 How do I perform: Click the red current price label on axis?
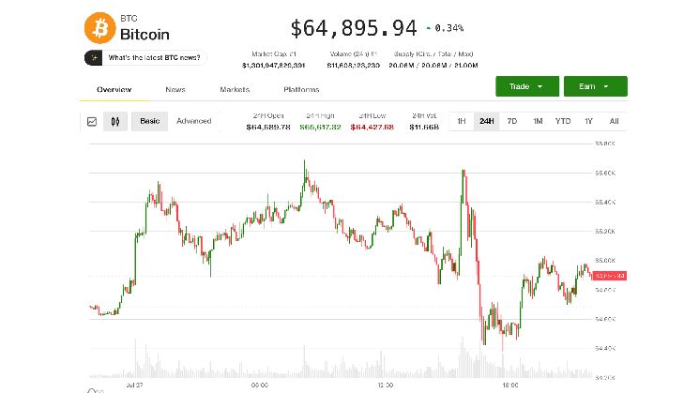tap(610, 276)
